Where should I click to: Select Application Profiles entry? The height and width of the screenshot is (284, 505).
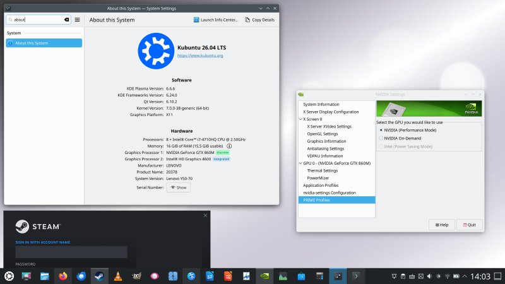[321, 186]
